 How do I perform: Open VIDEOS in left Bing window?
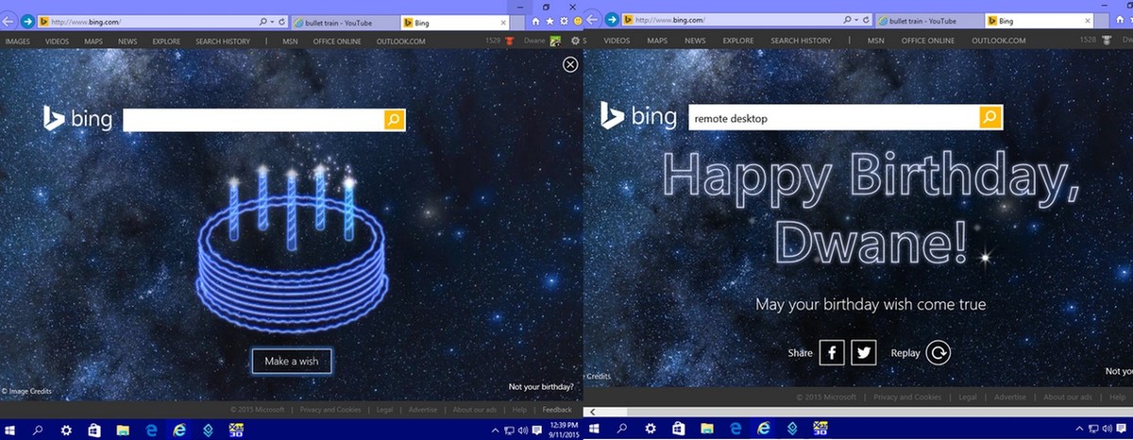[58, 41]
